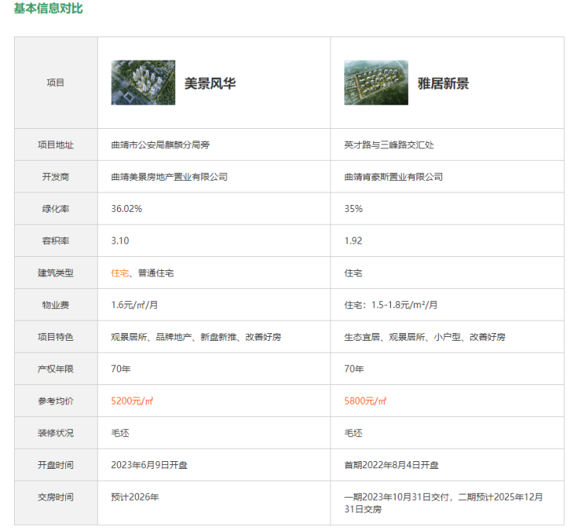
Task: Click the 美景风华 project title
Action: 209,84
